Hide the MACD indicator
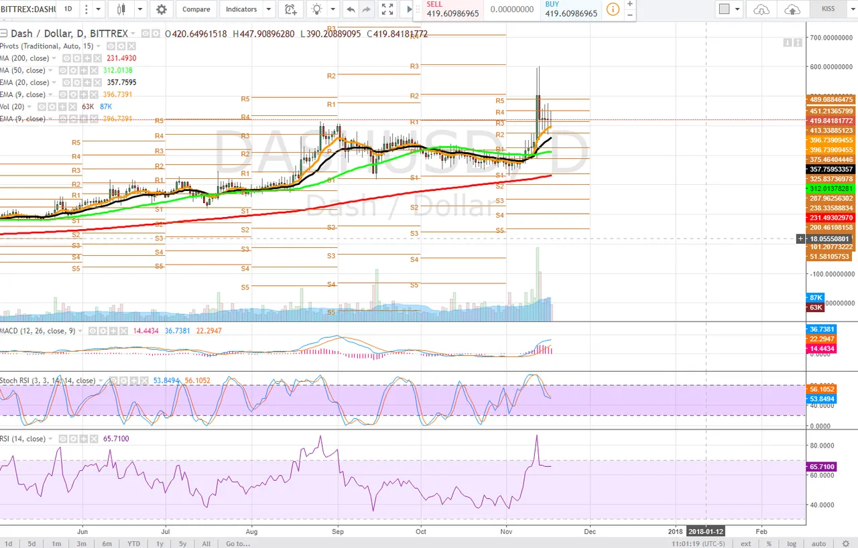The image size is (858, 548). pyautogui.click(x=93, y=331)
